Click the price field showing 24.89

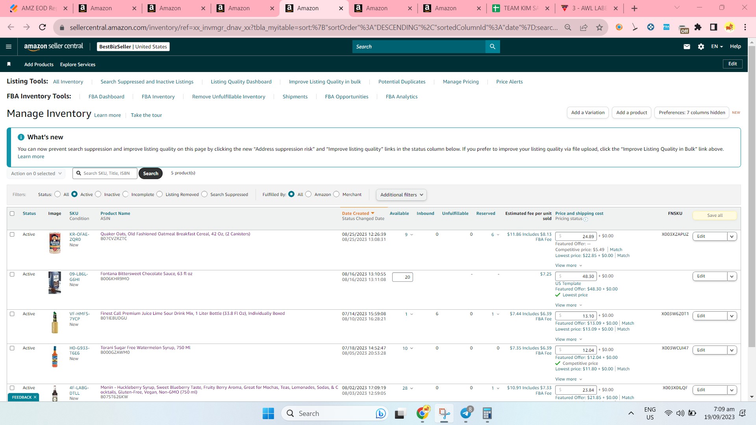click(576, 237)
